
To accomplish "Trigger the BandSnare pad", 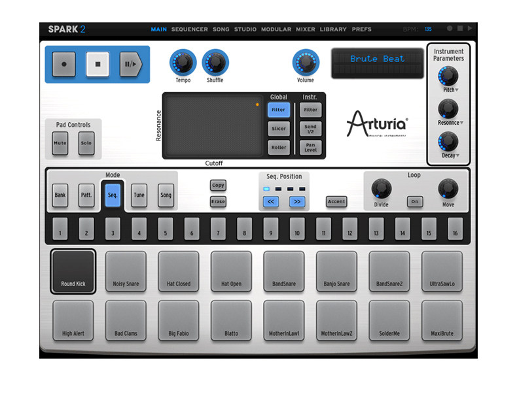I will 284,272.
